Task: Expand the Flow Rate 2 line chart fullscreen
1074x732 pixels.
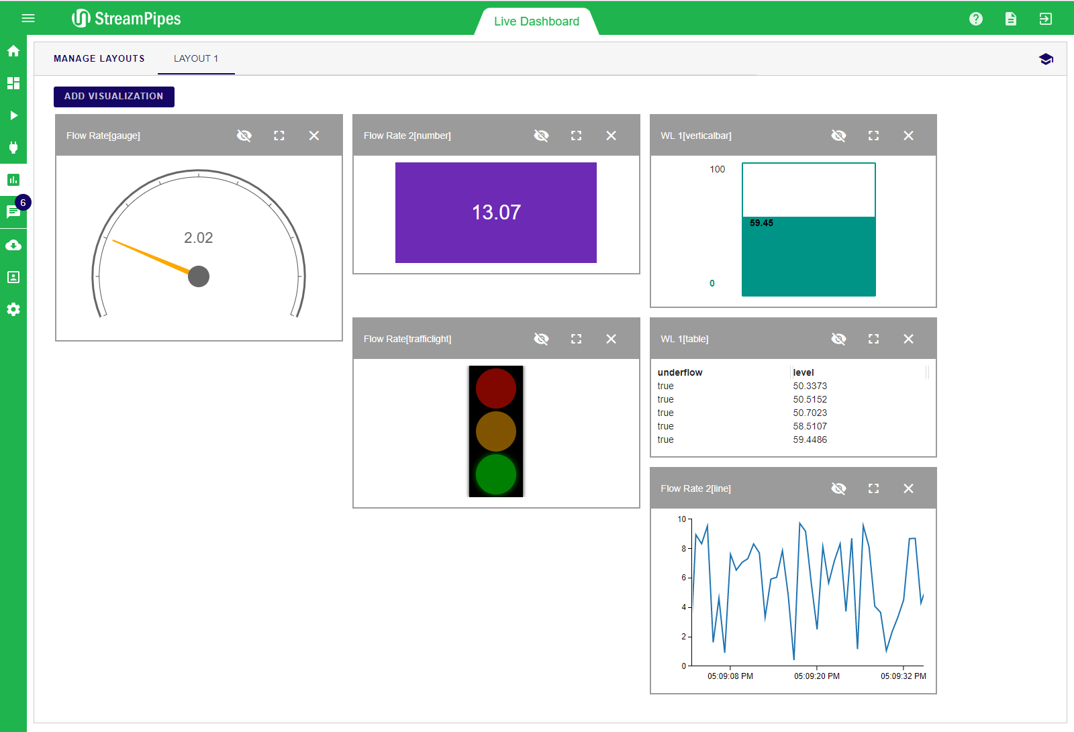Action: [873, 488]
